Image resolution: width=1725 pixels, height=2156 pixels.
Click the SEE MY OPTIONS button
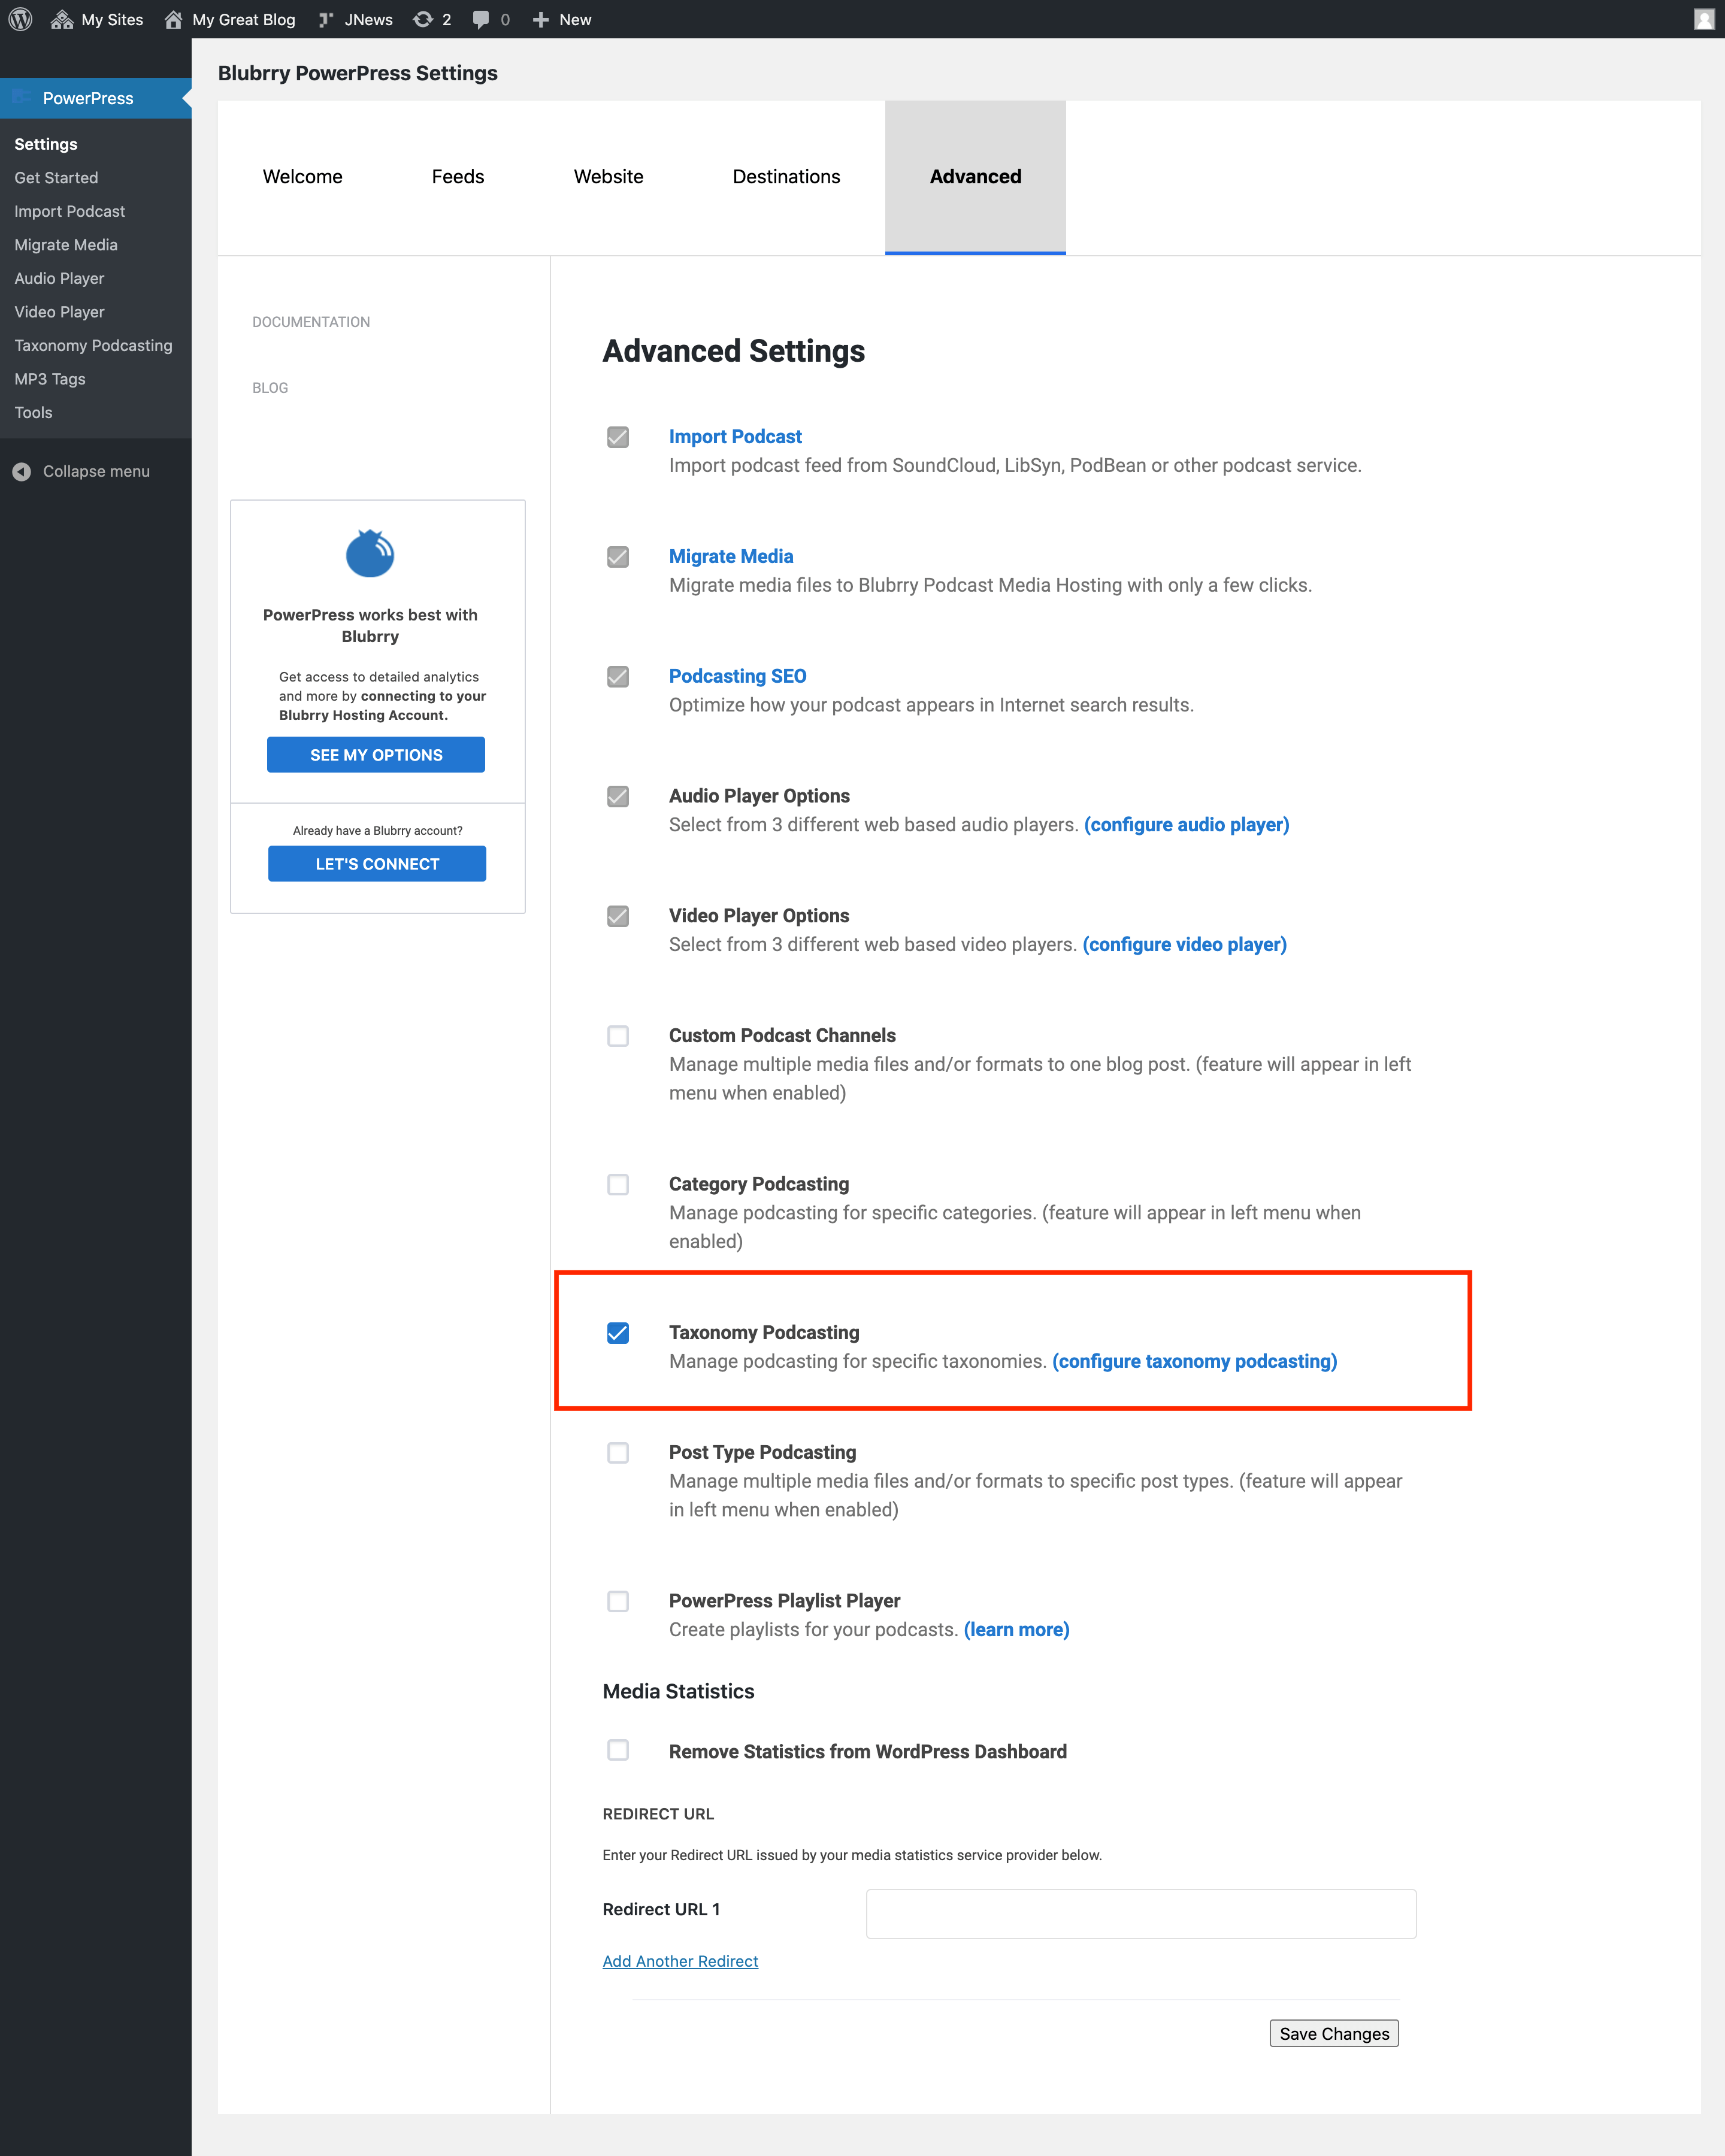point(376,755)
